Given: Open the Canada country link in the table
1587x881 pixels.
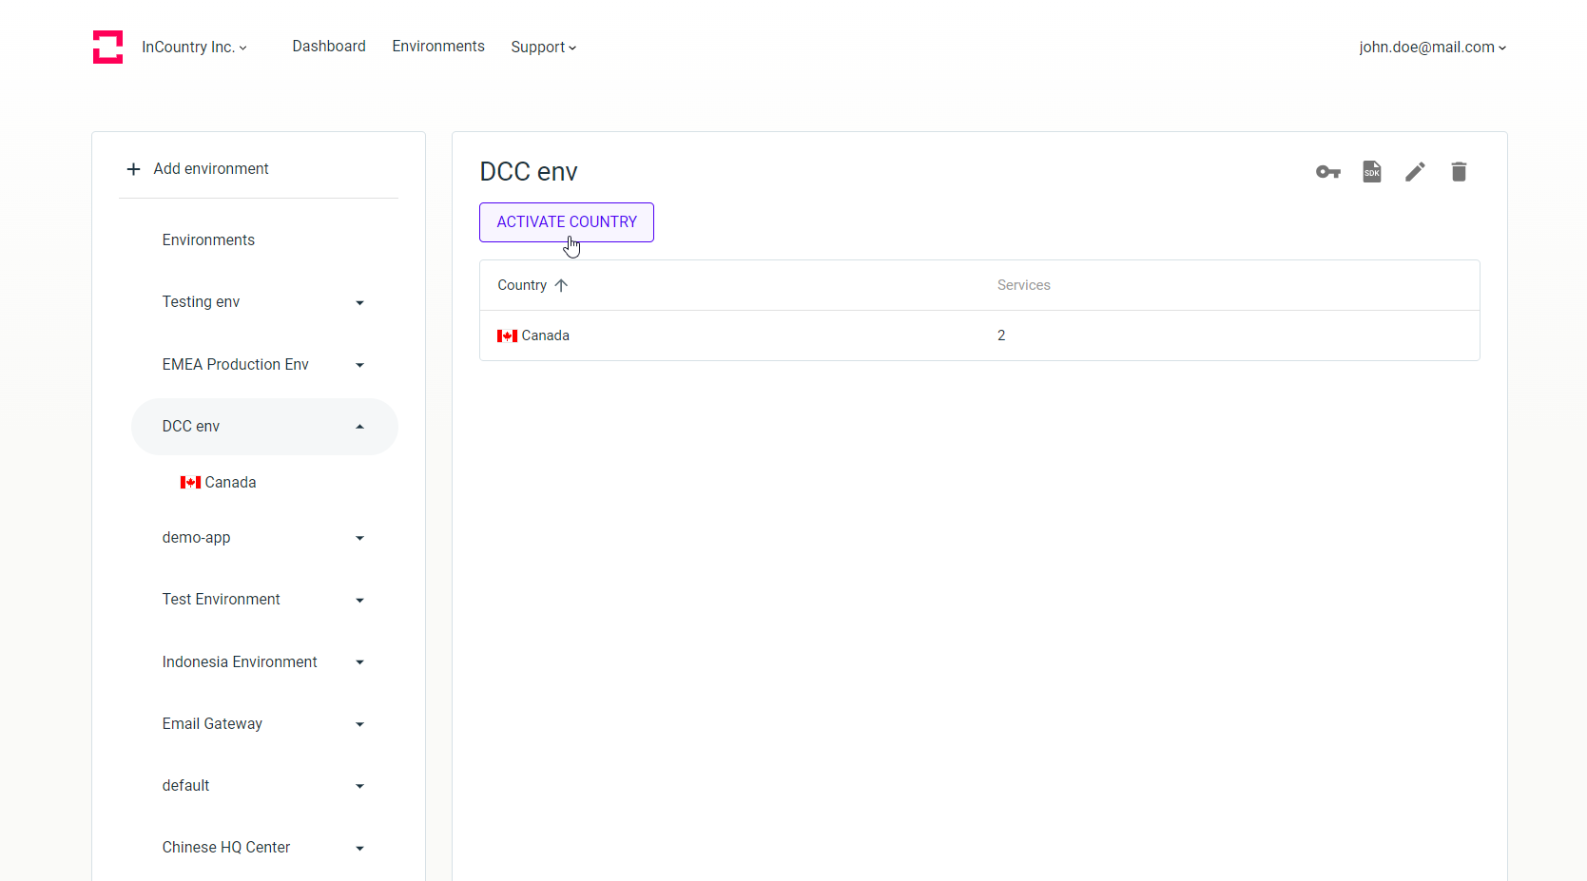Looking at the screenshot, I should 545,335.
